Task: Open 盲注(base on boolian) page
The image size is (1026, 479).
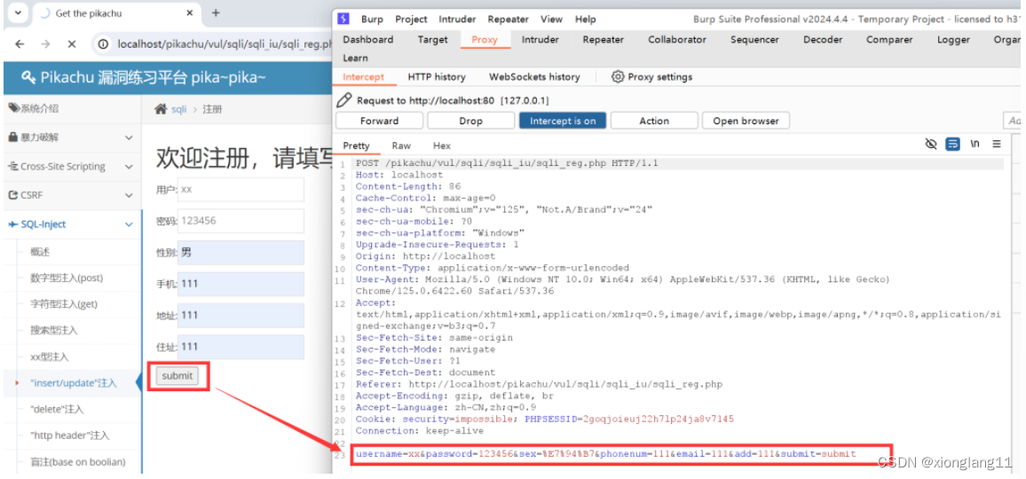Action: [x=77, y=462]
